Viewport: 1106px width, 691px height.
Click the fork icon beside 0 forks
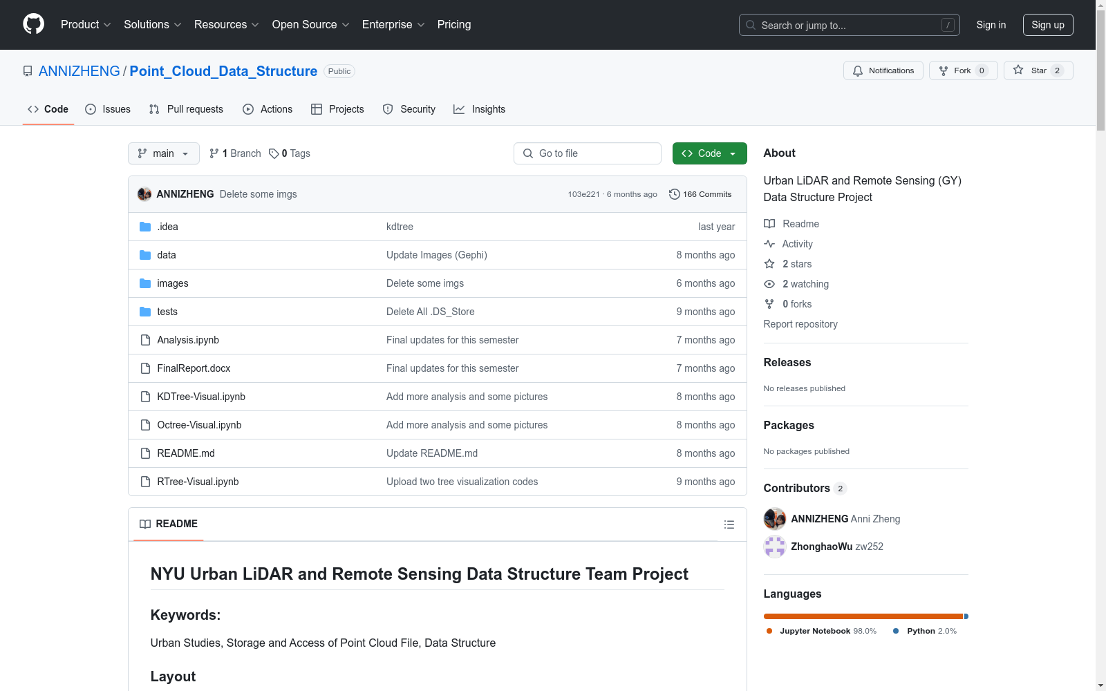pyautogui.click(x=769, y=304)
